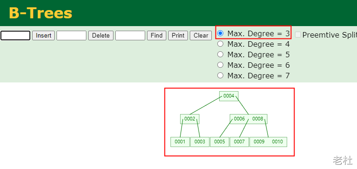Click the Find button
This screenshot has height=169, width=357.
pyautogui.click(x=156, y=36)
